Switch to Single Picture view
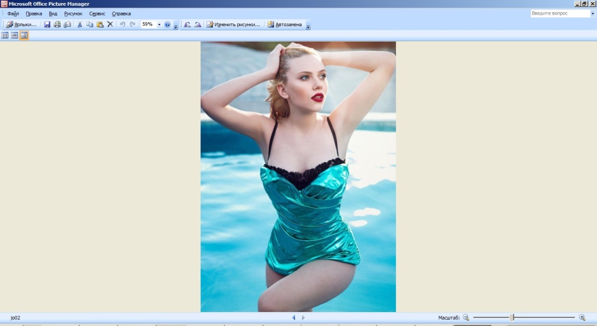597x326 pixels. pos(24,36)
